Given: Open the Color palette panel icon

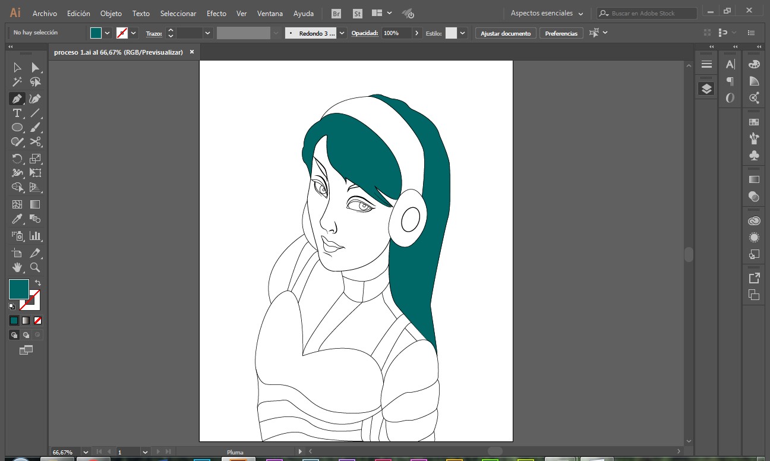Looking at the screenshot, I should 754,64.
